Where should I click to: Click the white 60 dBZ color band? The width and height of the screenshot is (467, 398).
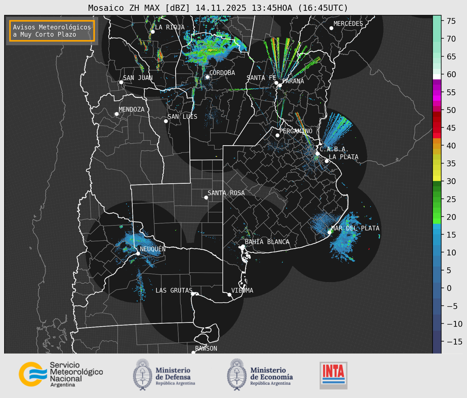[437, 77]
